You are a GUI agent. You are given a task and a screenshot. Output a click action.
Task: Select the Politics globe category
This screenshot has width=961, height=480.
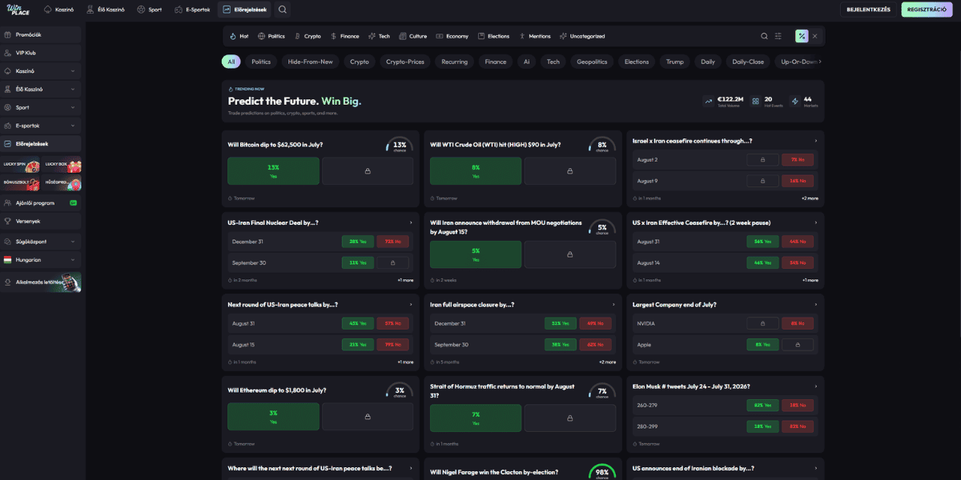point(261,36)
